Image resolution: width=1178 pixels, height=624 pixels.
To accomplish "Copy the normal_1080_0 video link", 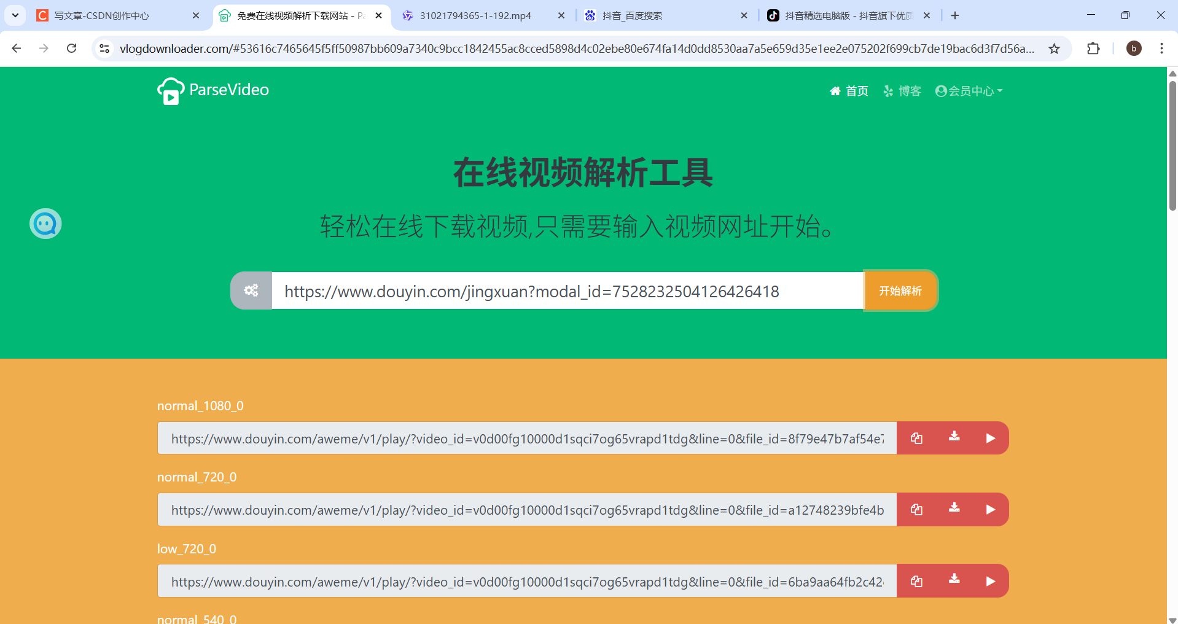I will point(916,438).
